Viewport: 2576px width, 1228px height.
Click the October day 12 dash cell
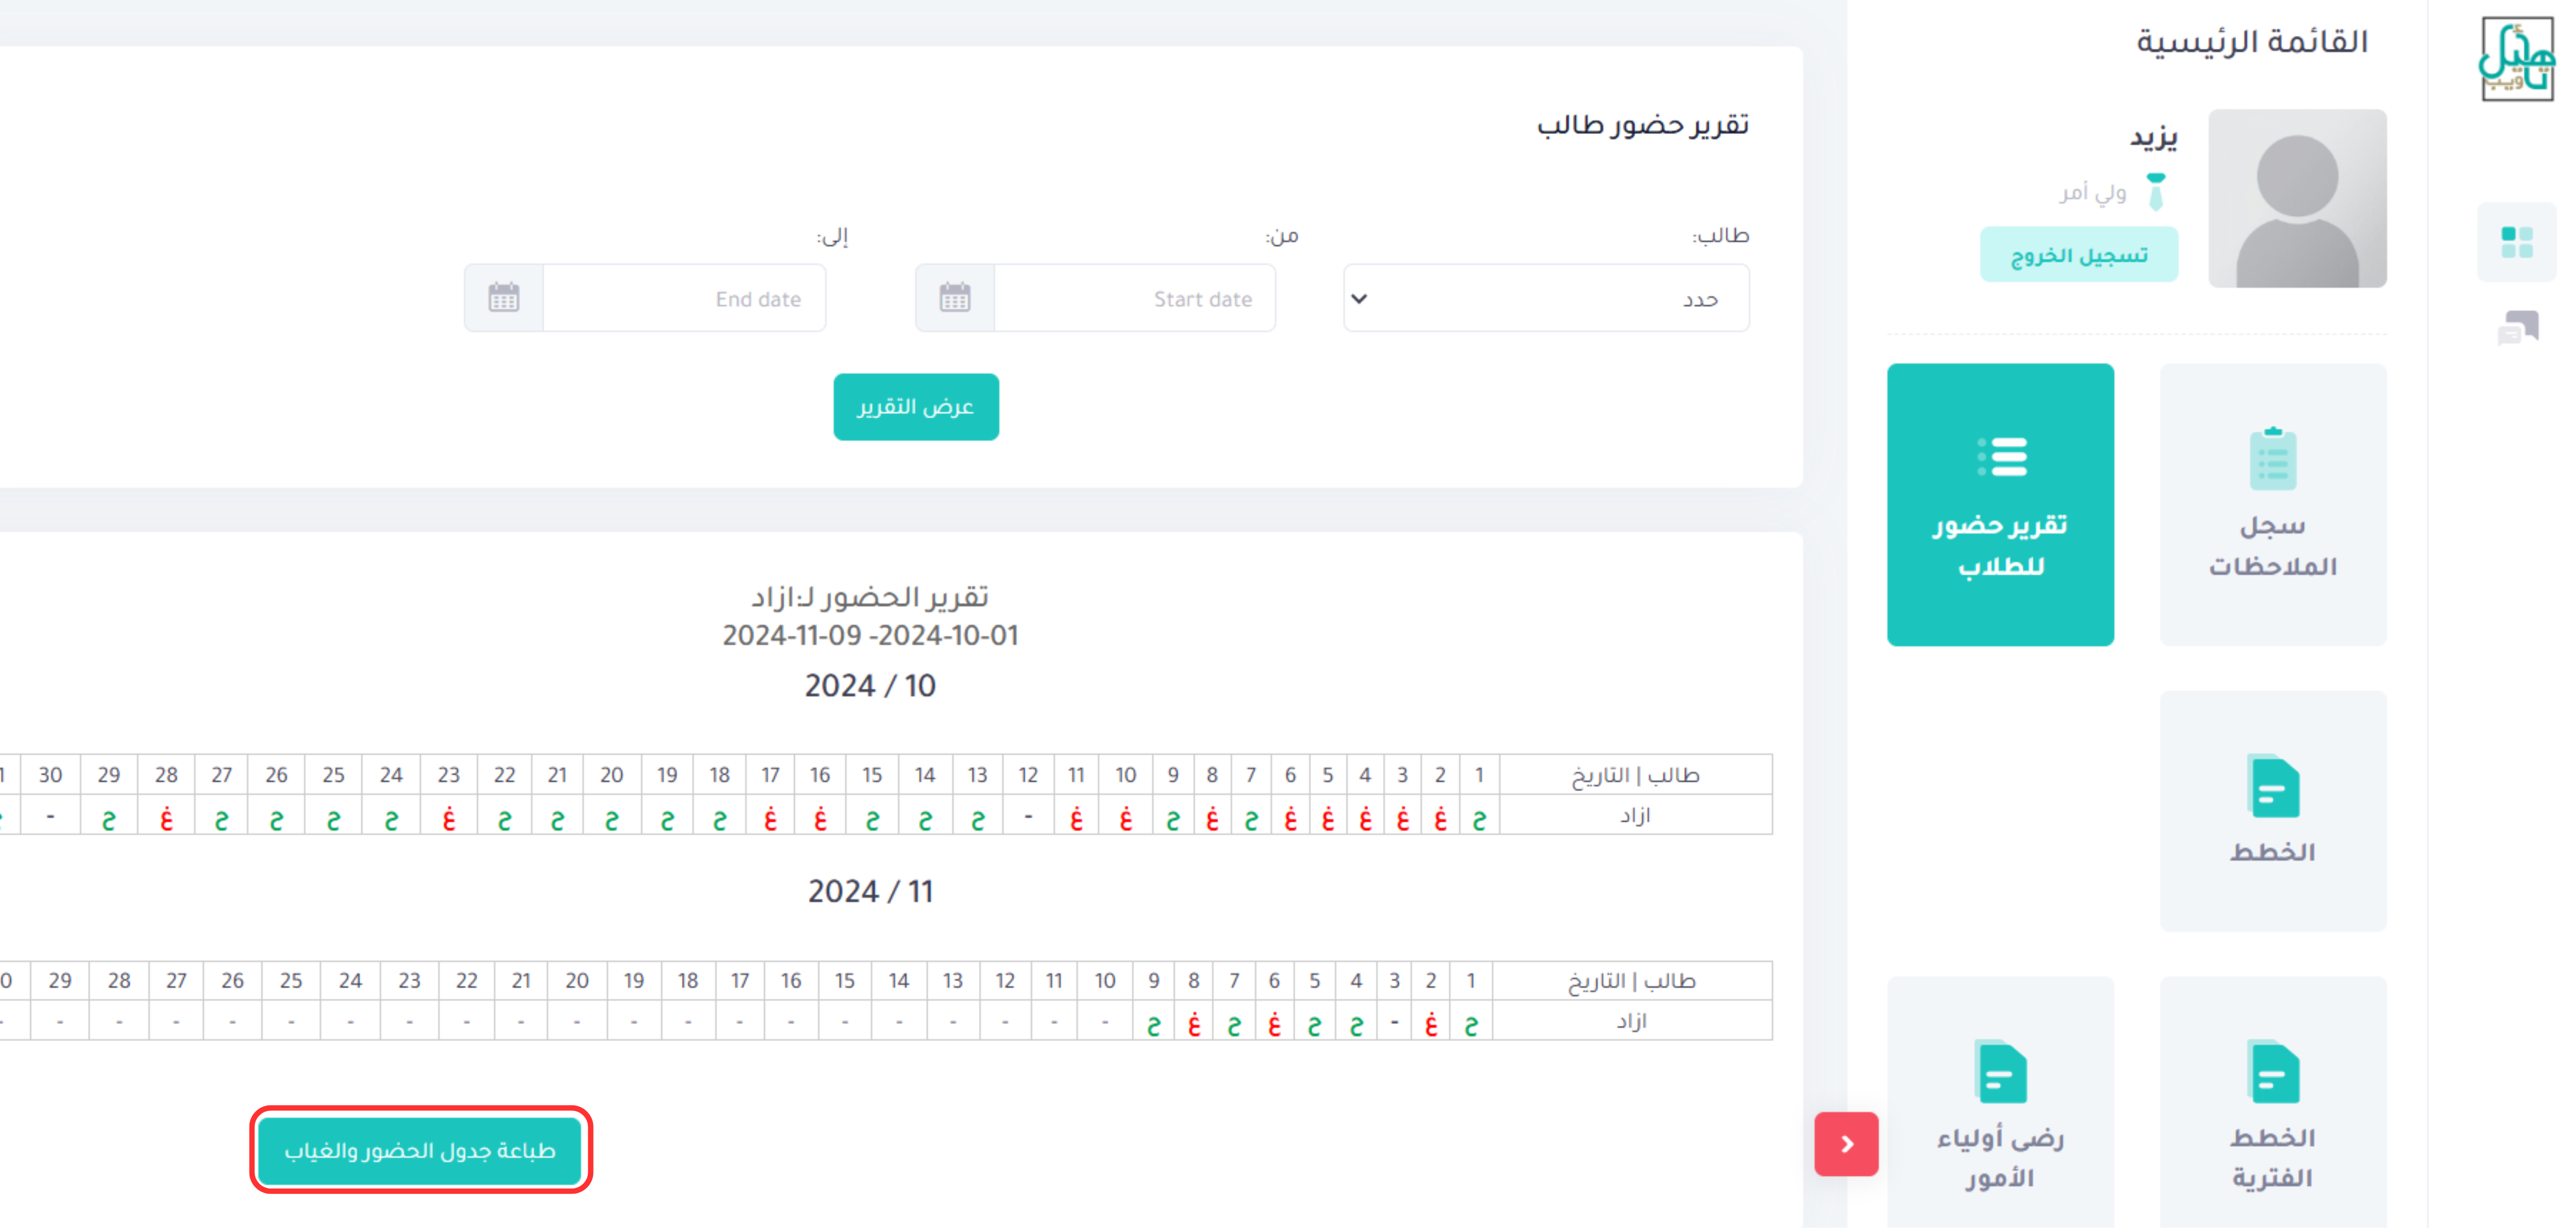(1027, 815)
